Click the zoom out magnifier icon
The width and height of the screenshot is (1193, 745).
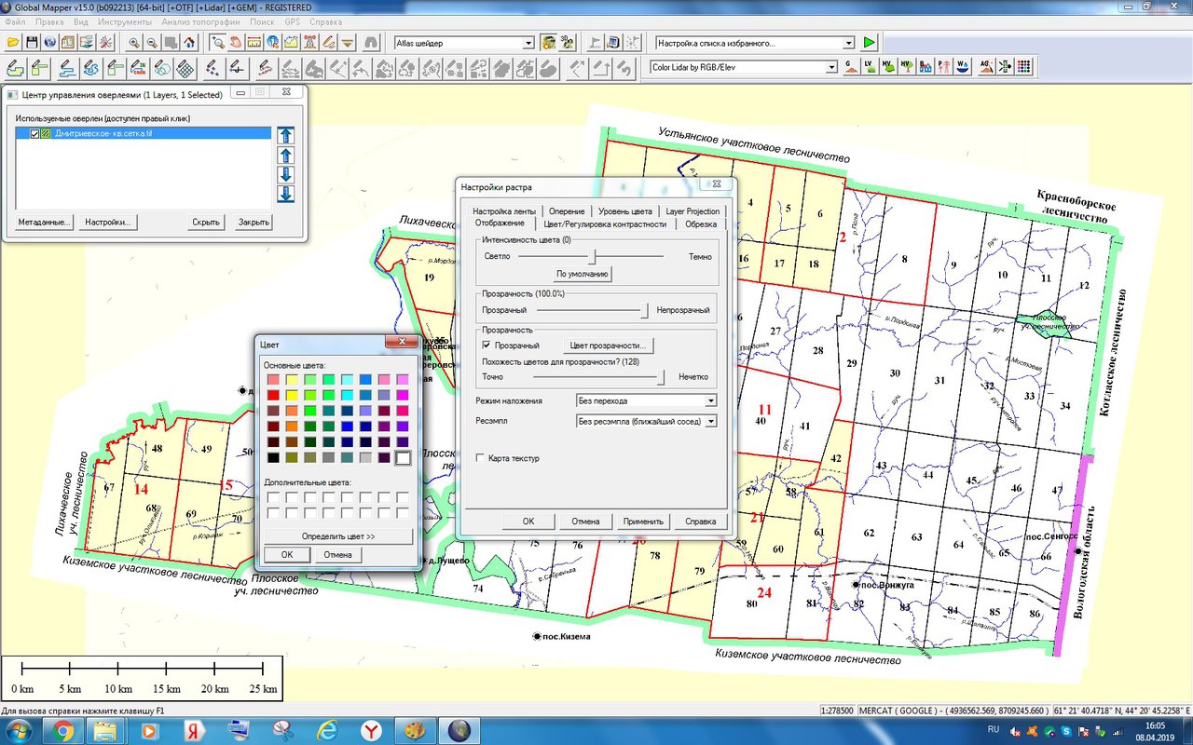152,42
